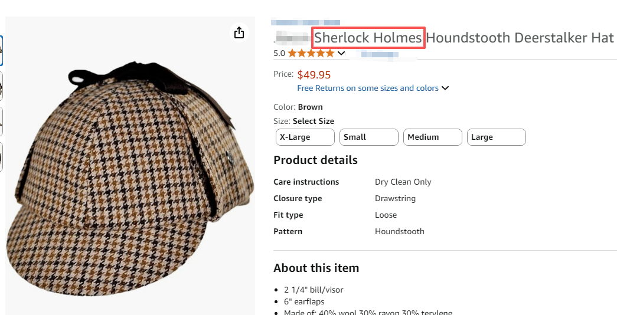The height and width of the screenshot is (315, 617).
Task: Choose the Medium size button
Action: pyautogui.click(x=432, y=137)
